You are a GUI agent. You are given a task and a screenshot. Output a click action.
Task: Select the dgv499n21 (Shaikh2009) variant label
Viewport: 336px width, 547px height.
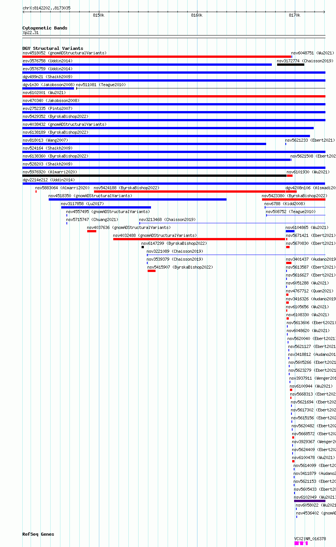(x=48, y=77)
